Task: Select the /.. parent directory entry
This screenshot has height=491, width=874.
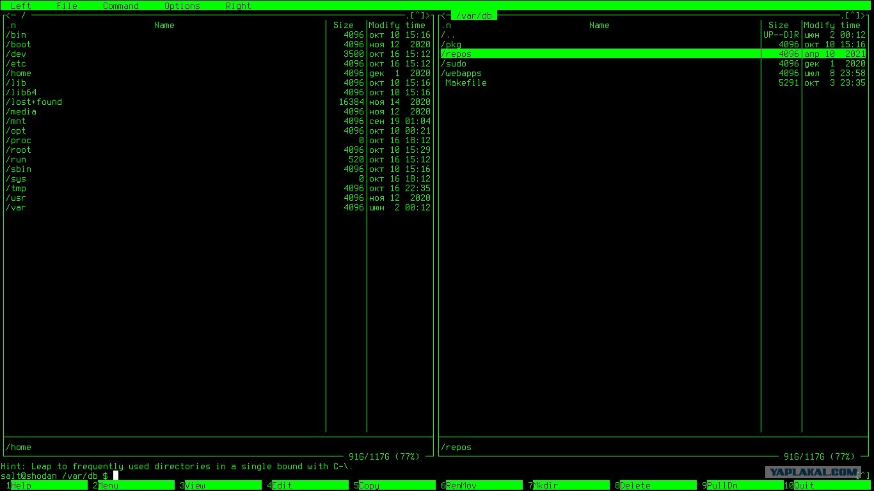Action: (653, 35)
